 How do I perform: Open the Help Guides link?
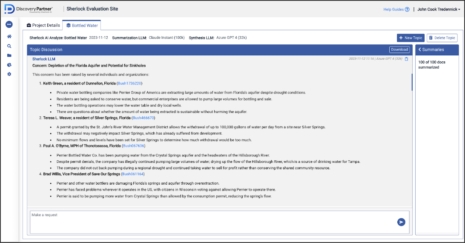coord(396,9)
